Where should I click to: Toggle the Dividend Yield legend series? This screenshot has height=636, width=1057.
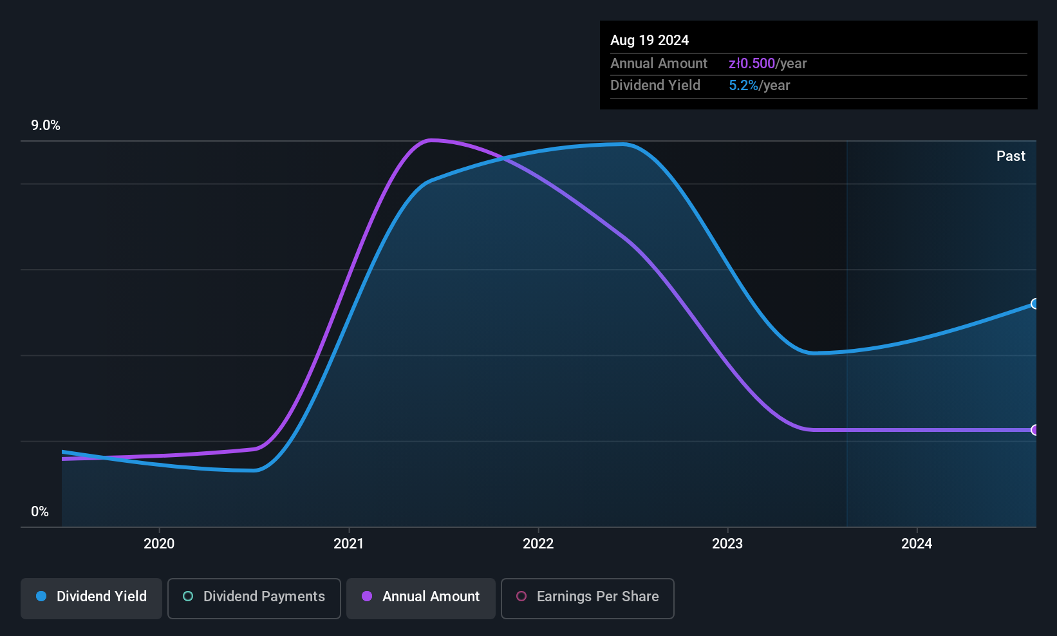click(91, 598)
